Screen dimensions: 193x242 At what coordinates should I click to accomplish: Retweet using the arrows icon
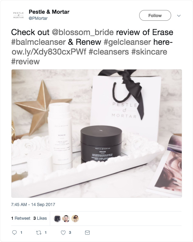point(39,233)
